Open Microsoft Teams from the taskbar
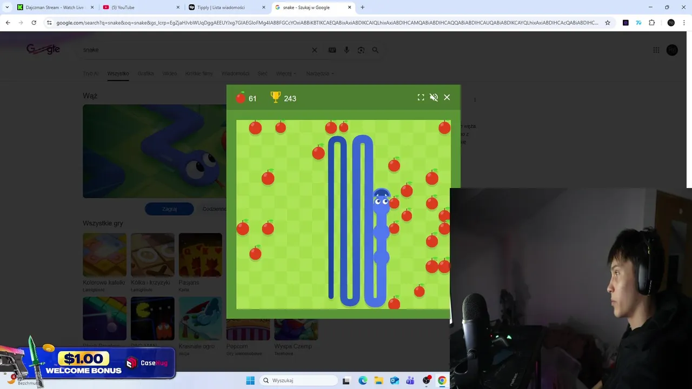 pos(410,380)
